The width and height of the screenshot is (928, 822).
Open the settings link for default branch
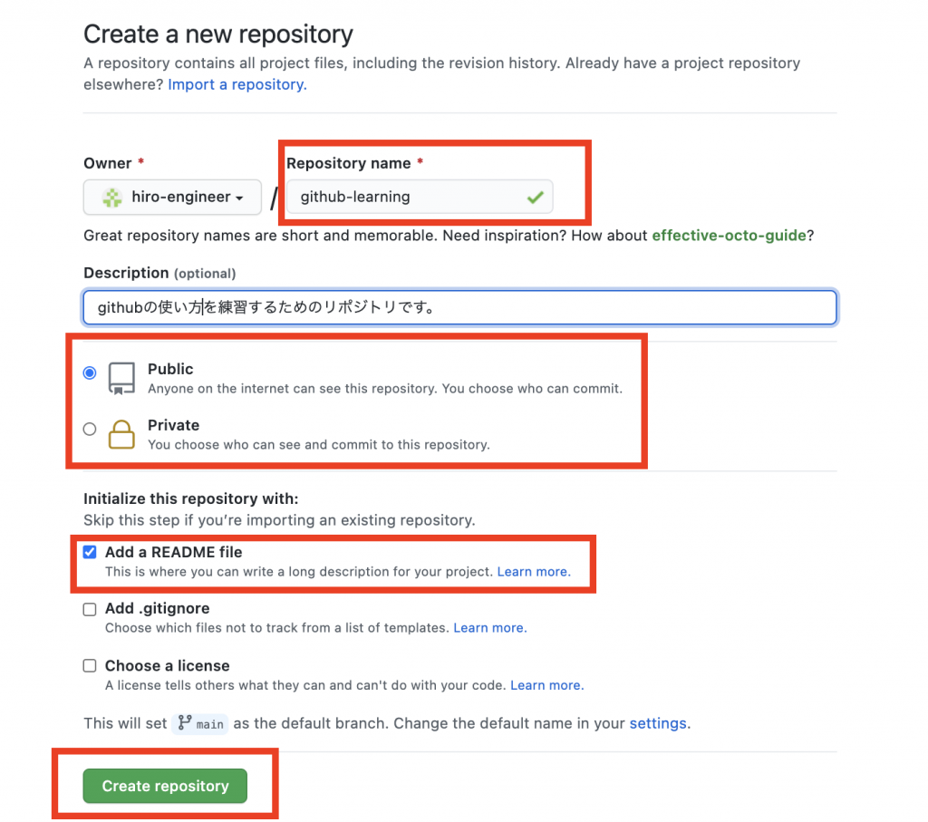click(x=658, y=723)
